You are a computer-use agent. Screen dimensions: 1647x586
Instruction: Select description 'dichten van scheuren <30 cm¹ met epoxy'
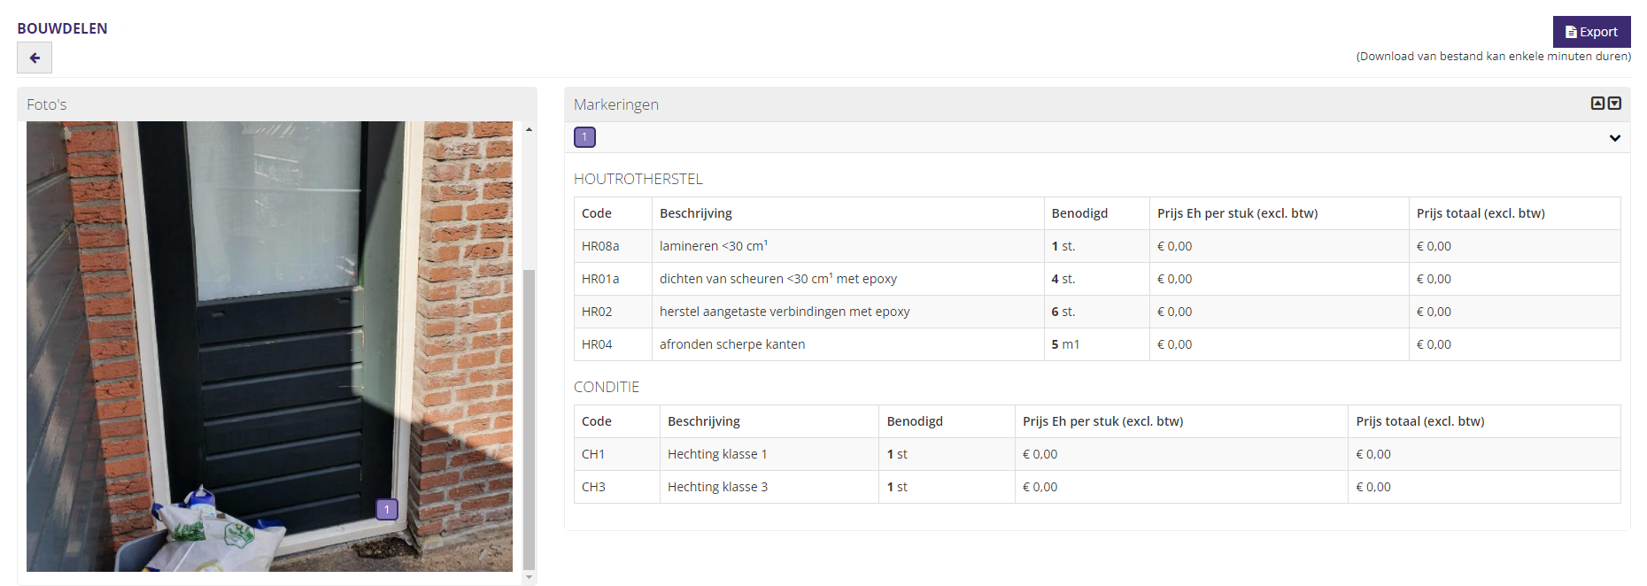[x=778, y=279]
